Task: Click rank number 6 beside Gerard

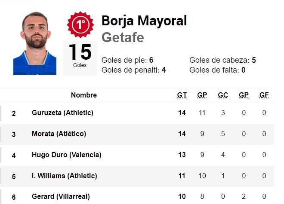Action: tap(14, 197)
